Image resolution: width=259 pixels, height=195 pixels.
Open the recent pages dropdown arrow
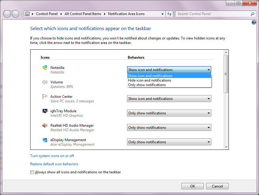pyautogui.click(x=21, y=14)
